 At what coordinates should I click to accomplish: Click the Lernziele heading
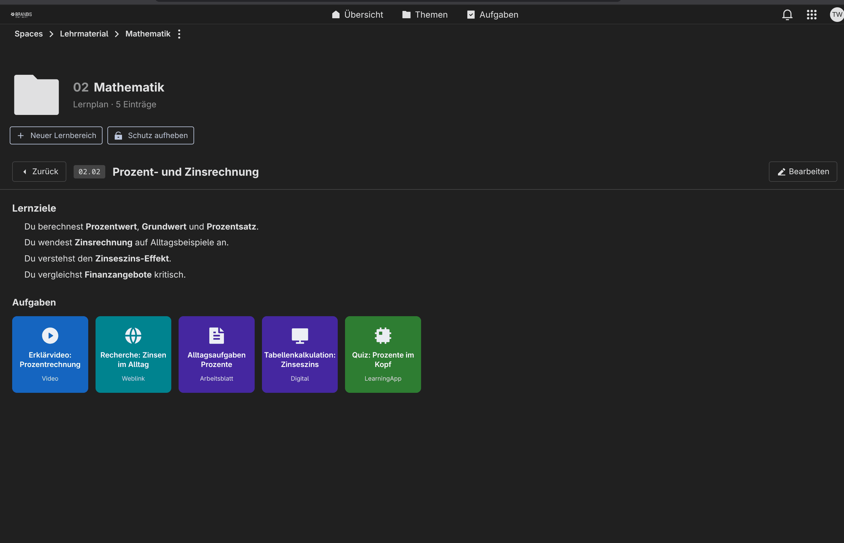click(x=34, y=208)
